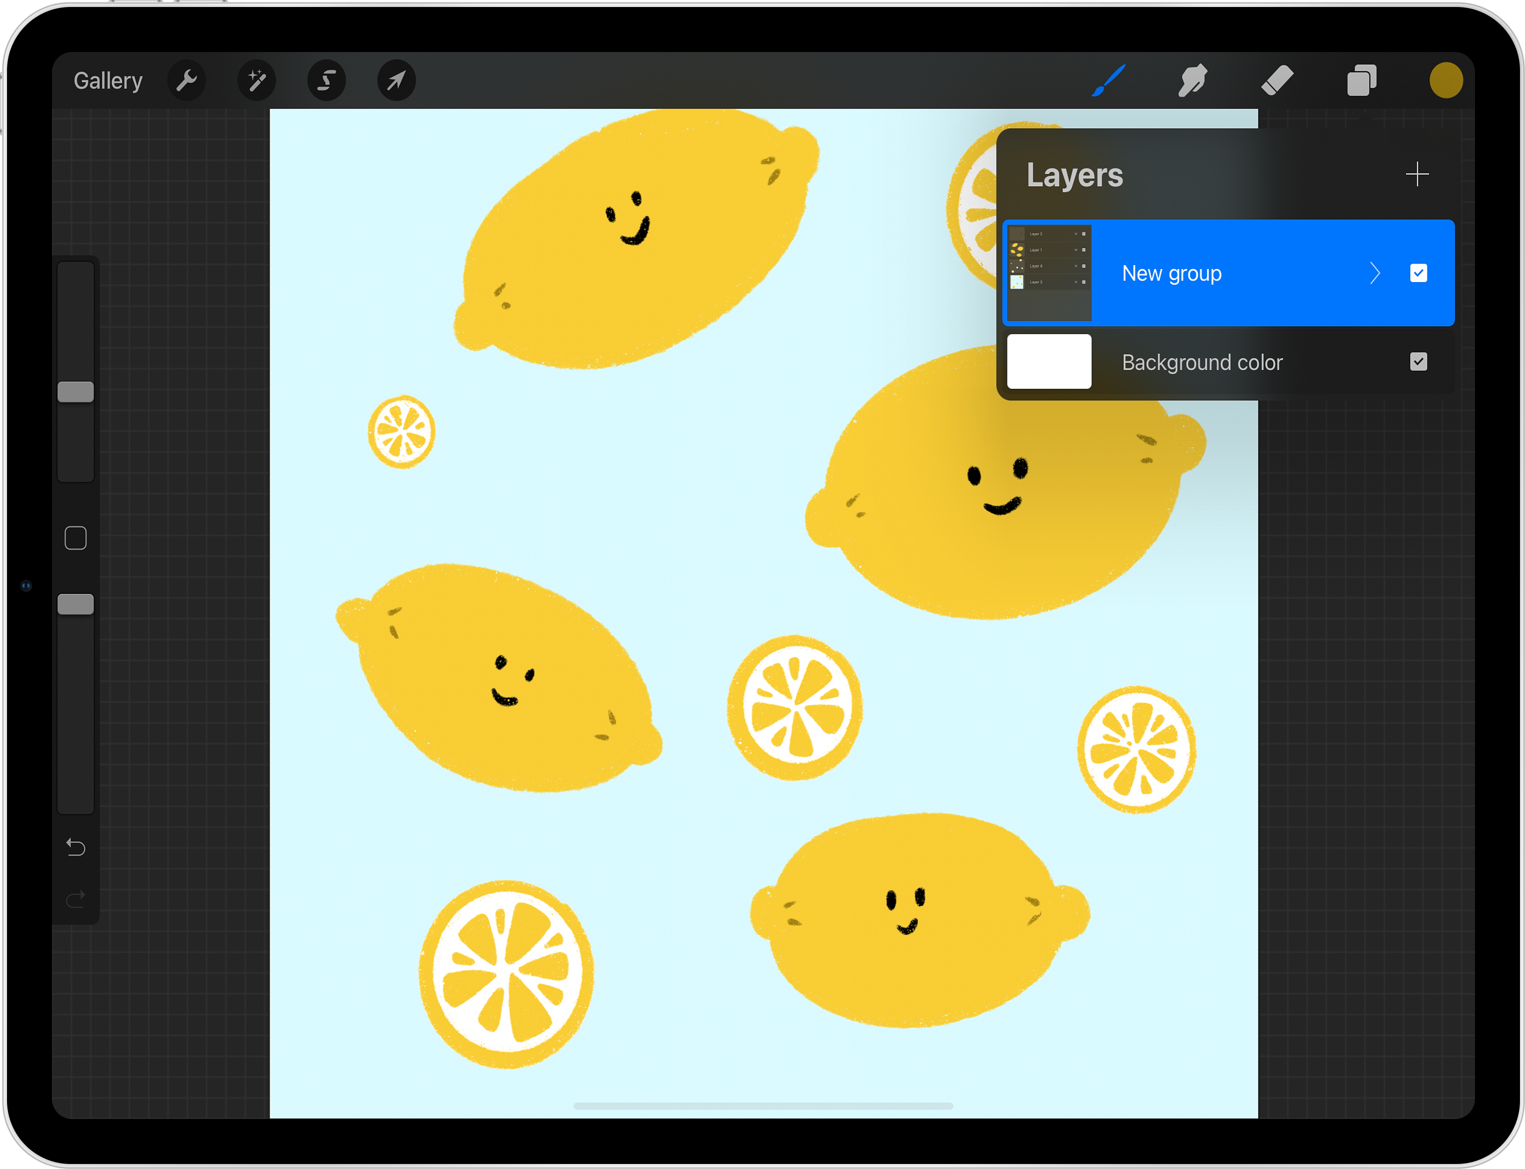Hide the New group layer
Viewport: 1525px width, 1169px height.
(1418, 273)
